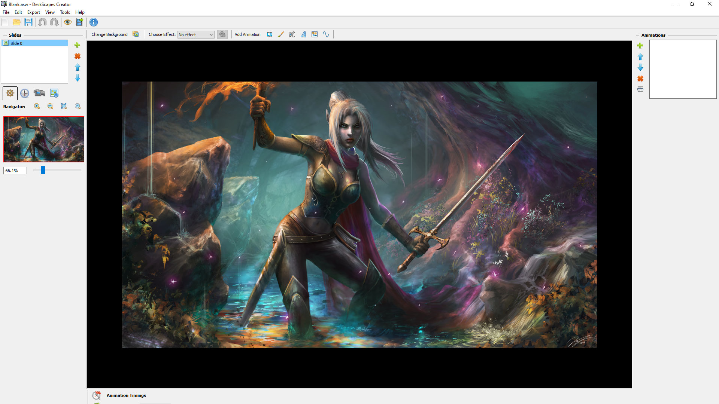Add an animation with the Animations green plus

tap(640, 46)
